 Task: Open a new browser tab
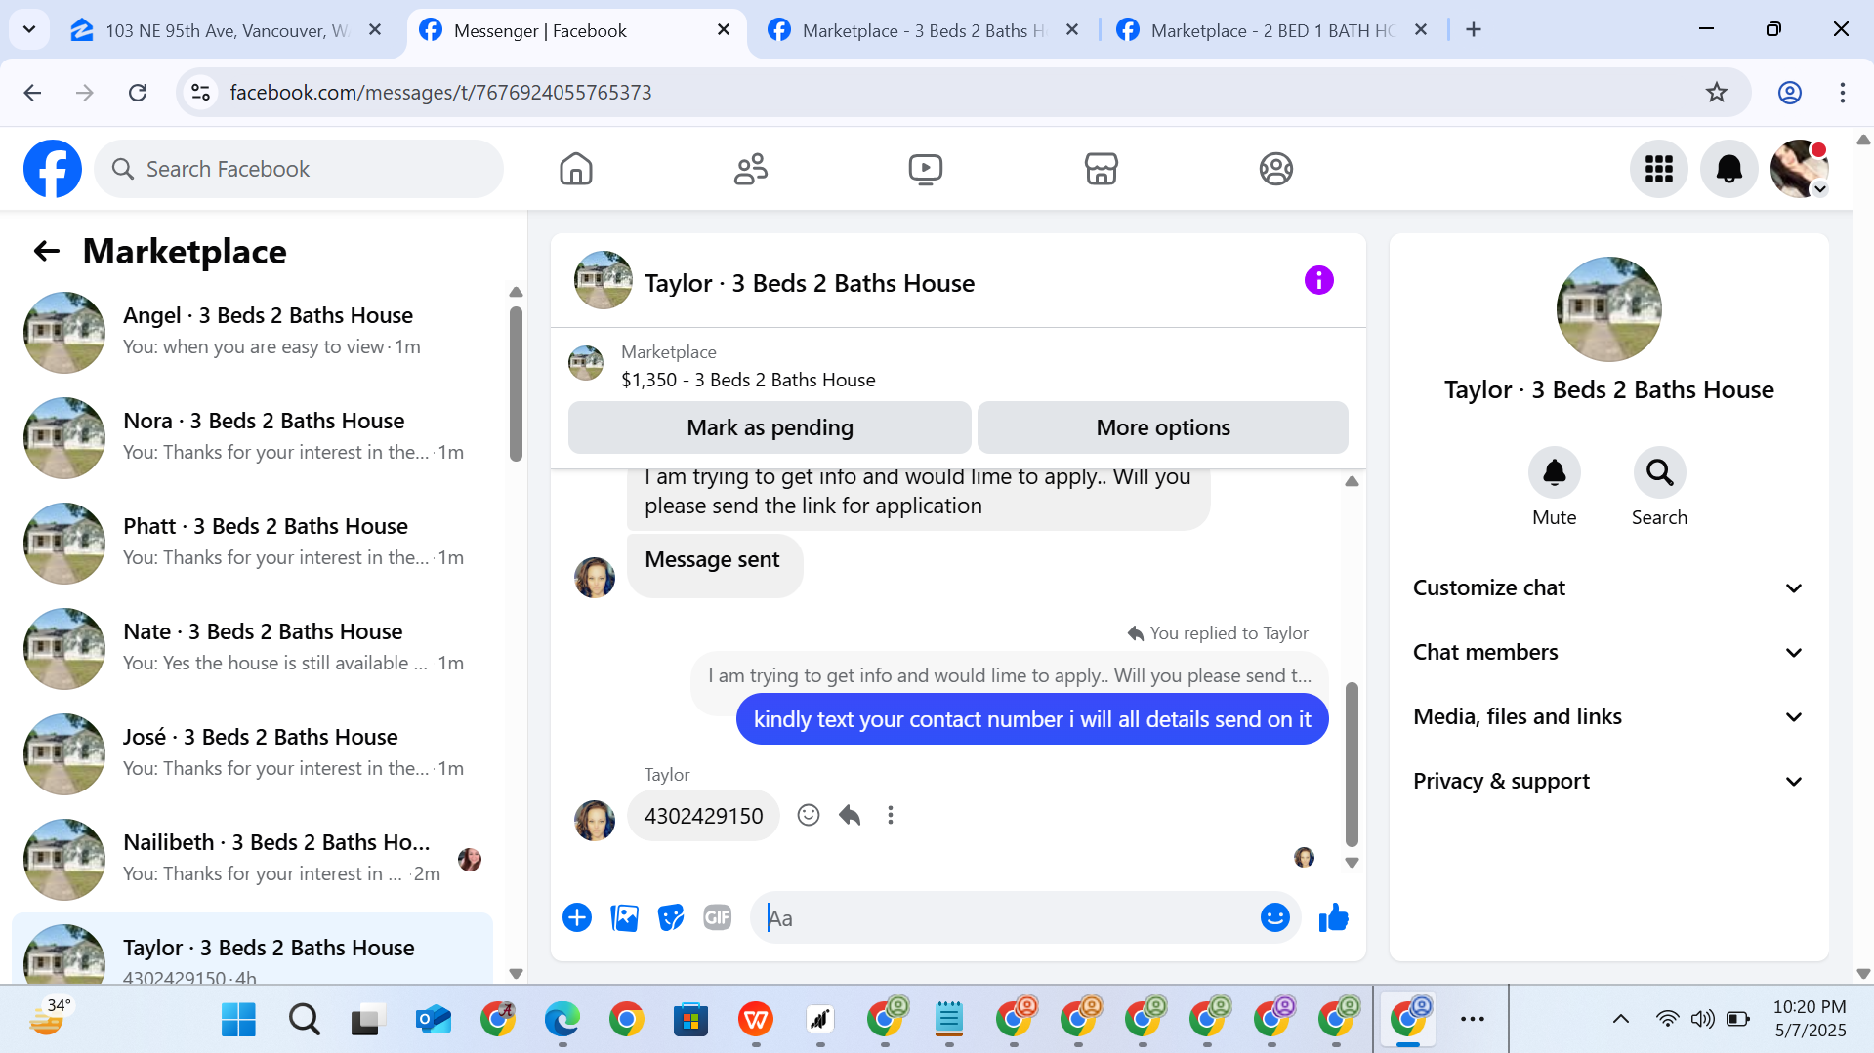[x=1474, y=30]
